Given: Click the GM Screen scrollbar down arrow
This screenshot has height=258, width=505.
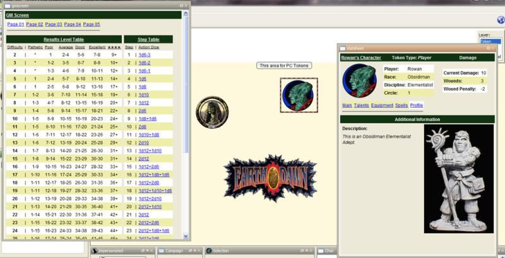Looking at the screenshot, I should point(186,237).
